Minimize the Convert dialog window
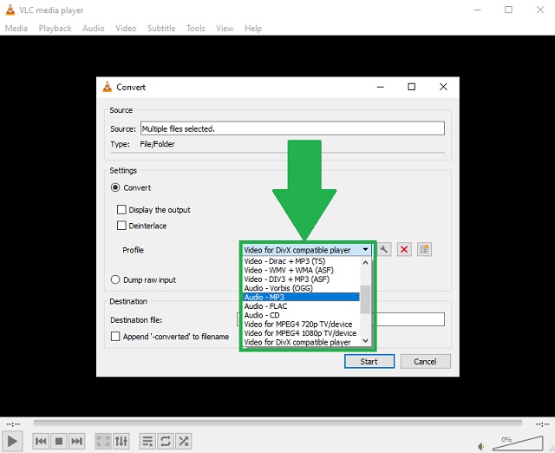555x453 pixels. tap(381, 87)
